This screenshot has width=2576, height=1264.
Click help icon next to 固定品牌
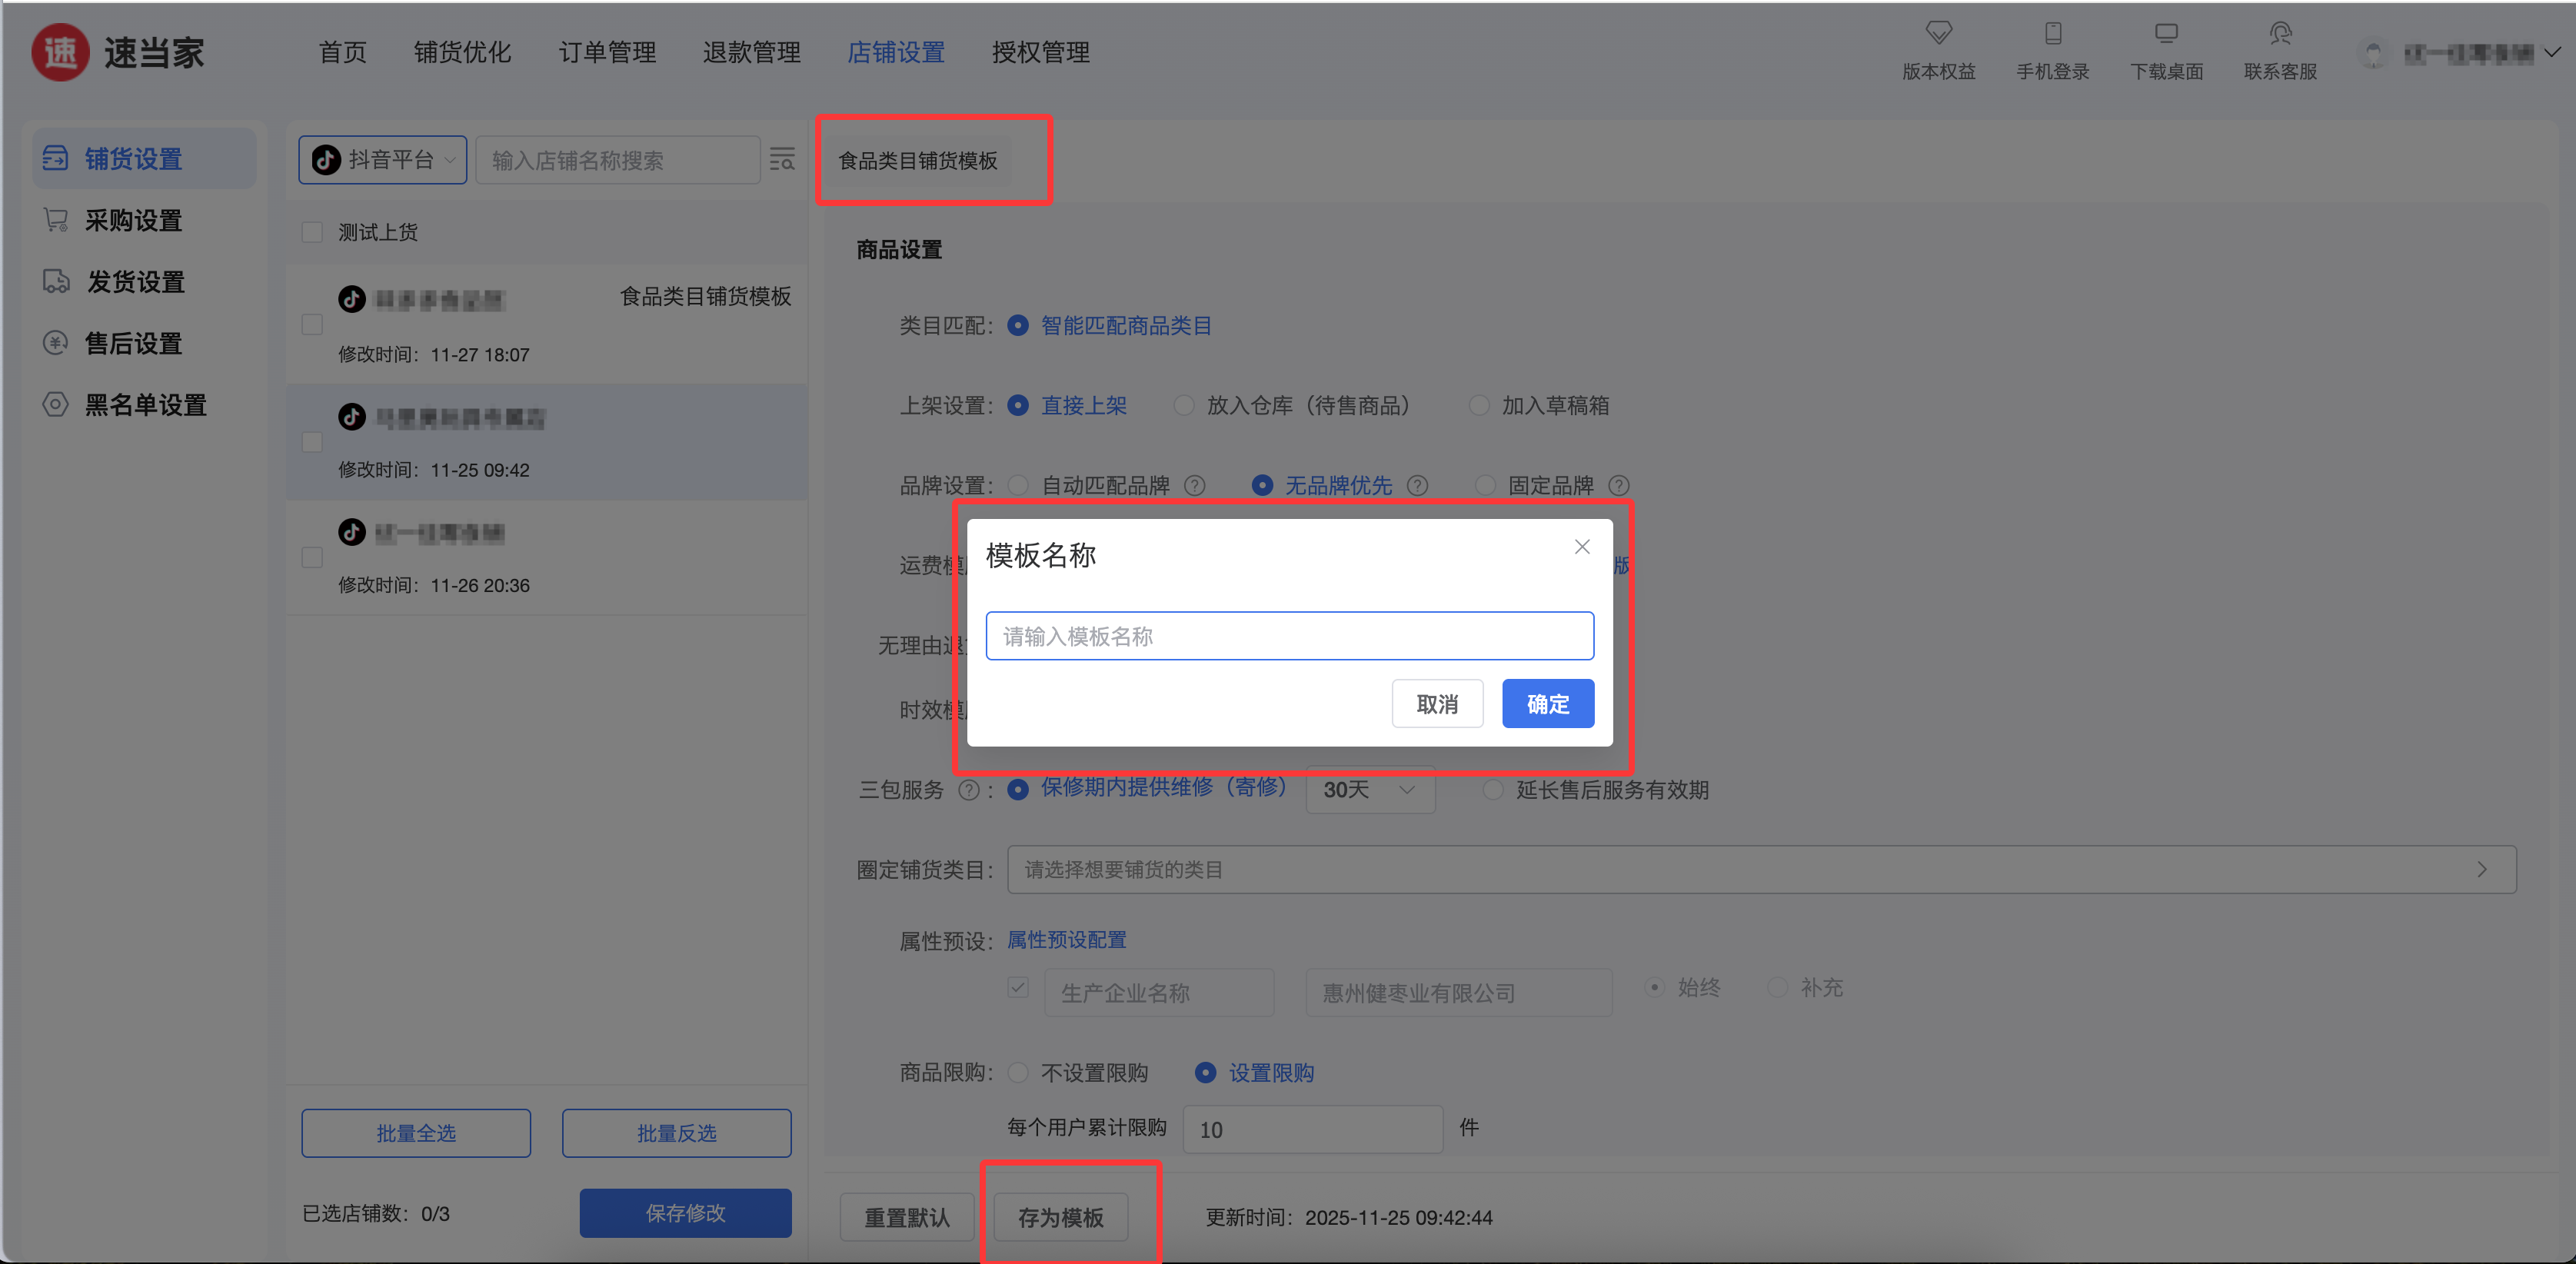pyautogui.click(x=1619, y=485)
